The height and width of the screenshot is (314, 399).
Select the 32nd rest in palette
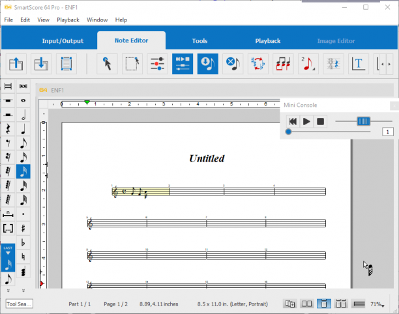[x=8, y=171]
